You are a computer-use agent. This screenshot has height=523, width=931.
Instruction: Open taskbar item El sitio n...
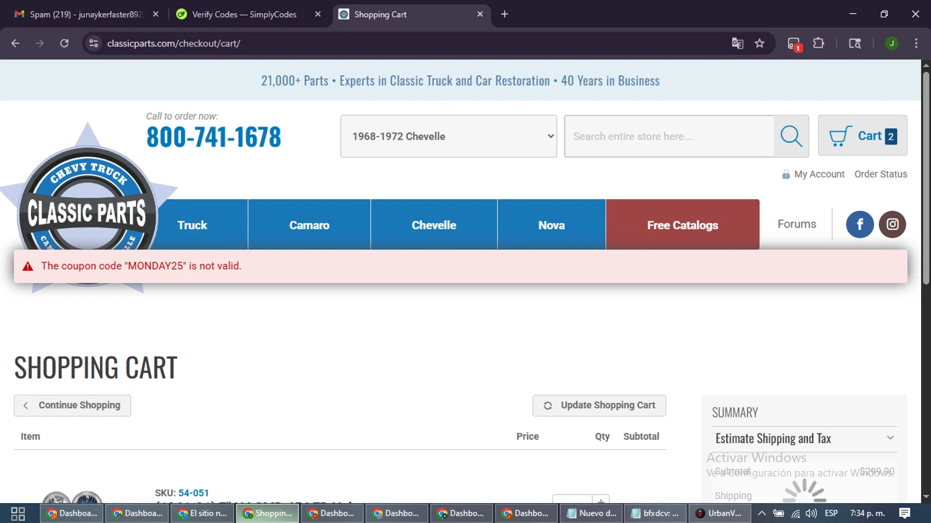coord(202,513)
